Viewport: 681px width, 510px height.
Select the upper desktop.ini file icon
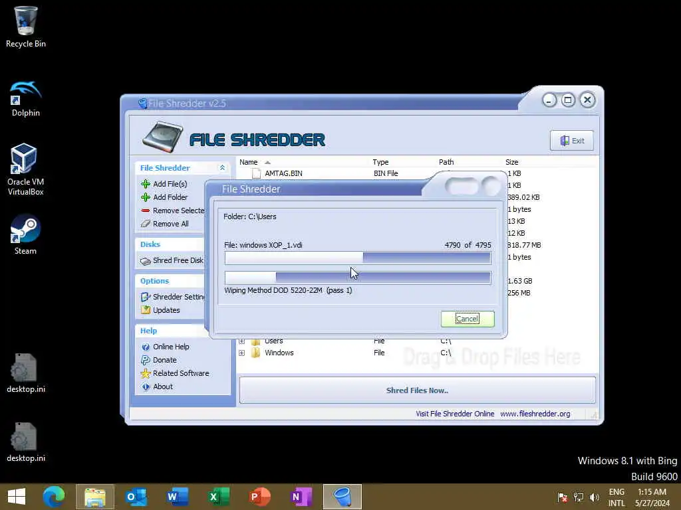pos(26,373)
